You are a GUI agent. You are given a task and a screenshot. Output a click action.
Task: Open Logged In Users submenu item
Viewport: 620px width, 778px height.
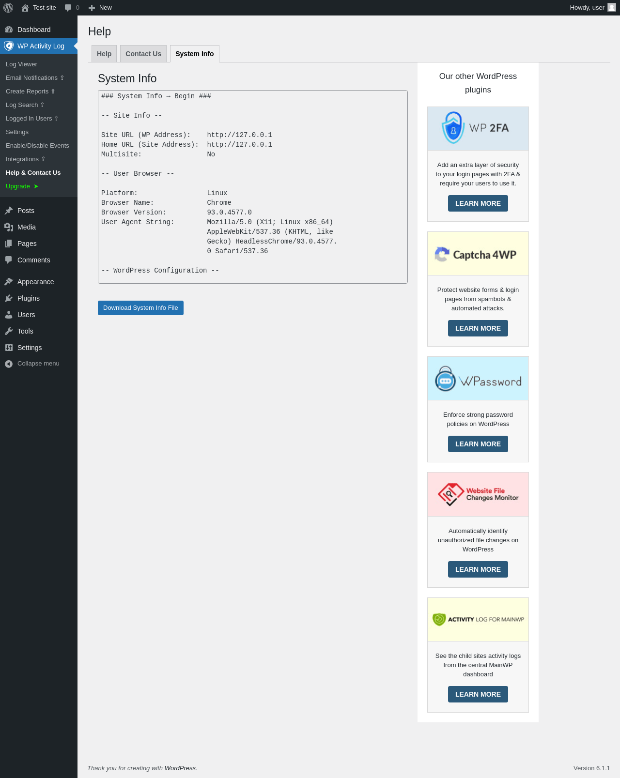(32, 119)
